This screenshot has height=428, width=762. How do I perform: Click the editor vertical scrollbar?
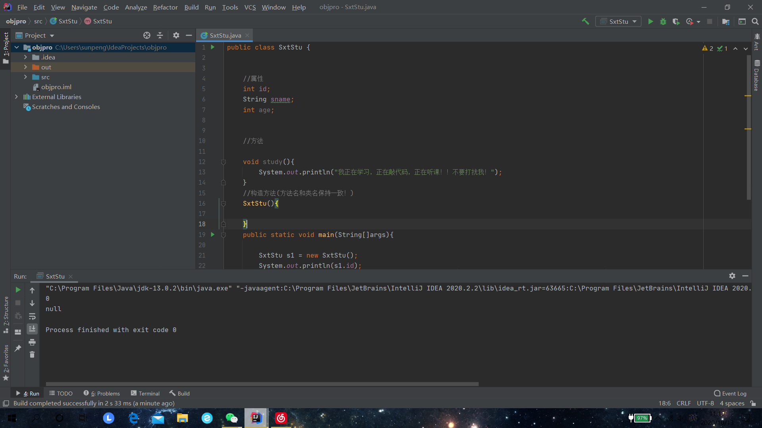tap(749, 127)
